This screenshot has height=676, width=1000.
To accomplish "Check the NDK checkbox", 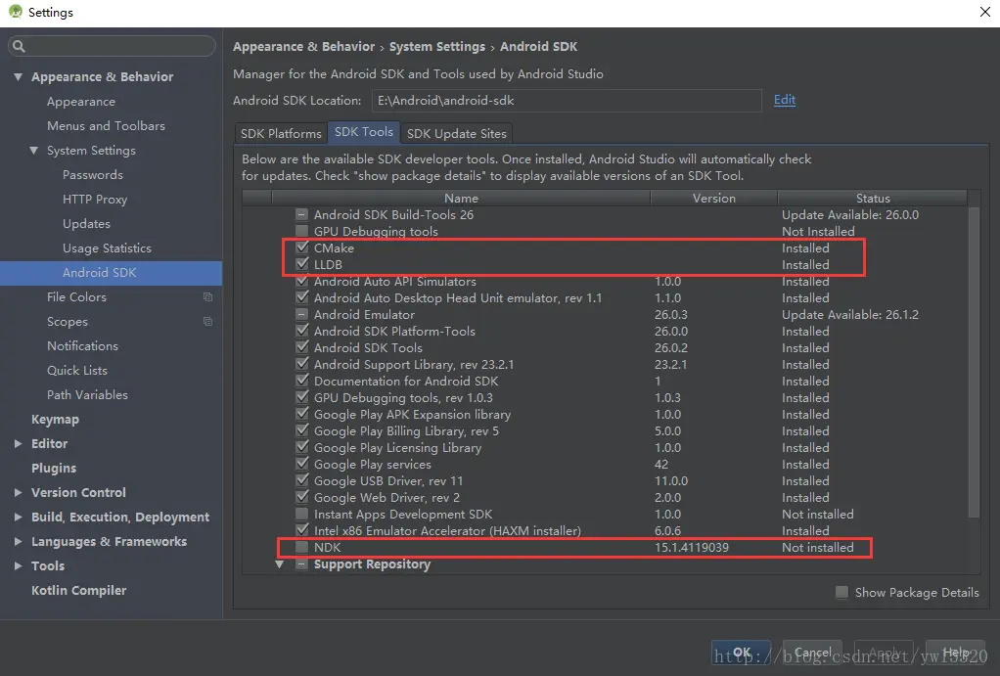I will [x=301, y=547].
